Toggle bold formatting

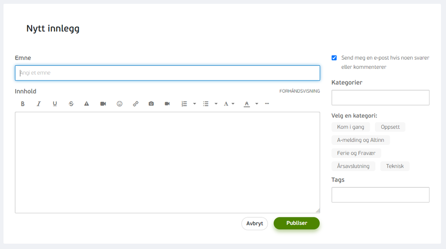[23, 104]
